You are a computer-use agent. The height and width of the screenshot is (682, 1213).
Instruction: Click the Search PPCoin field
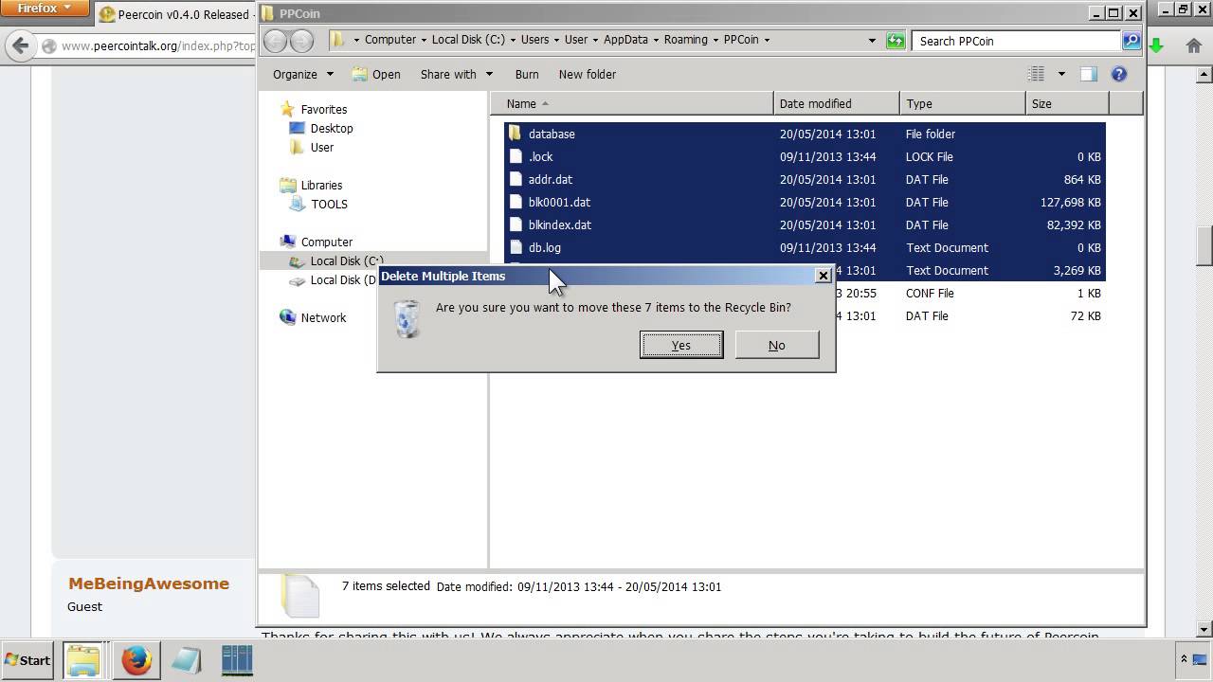1016,41
